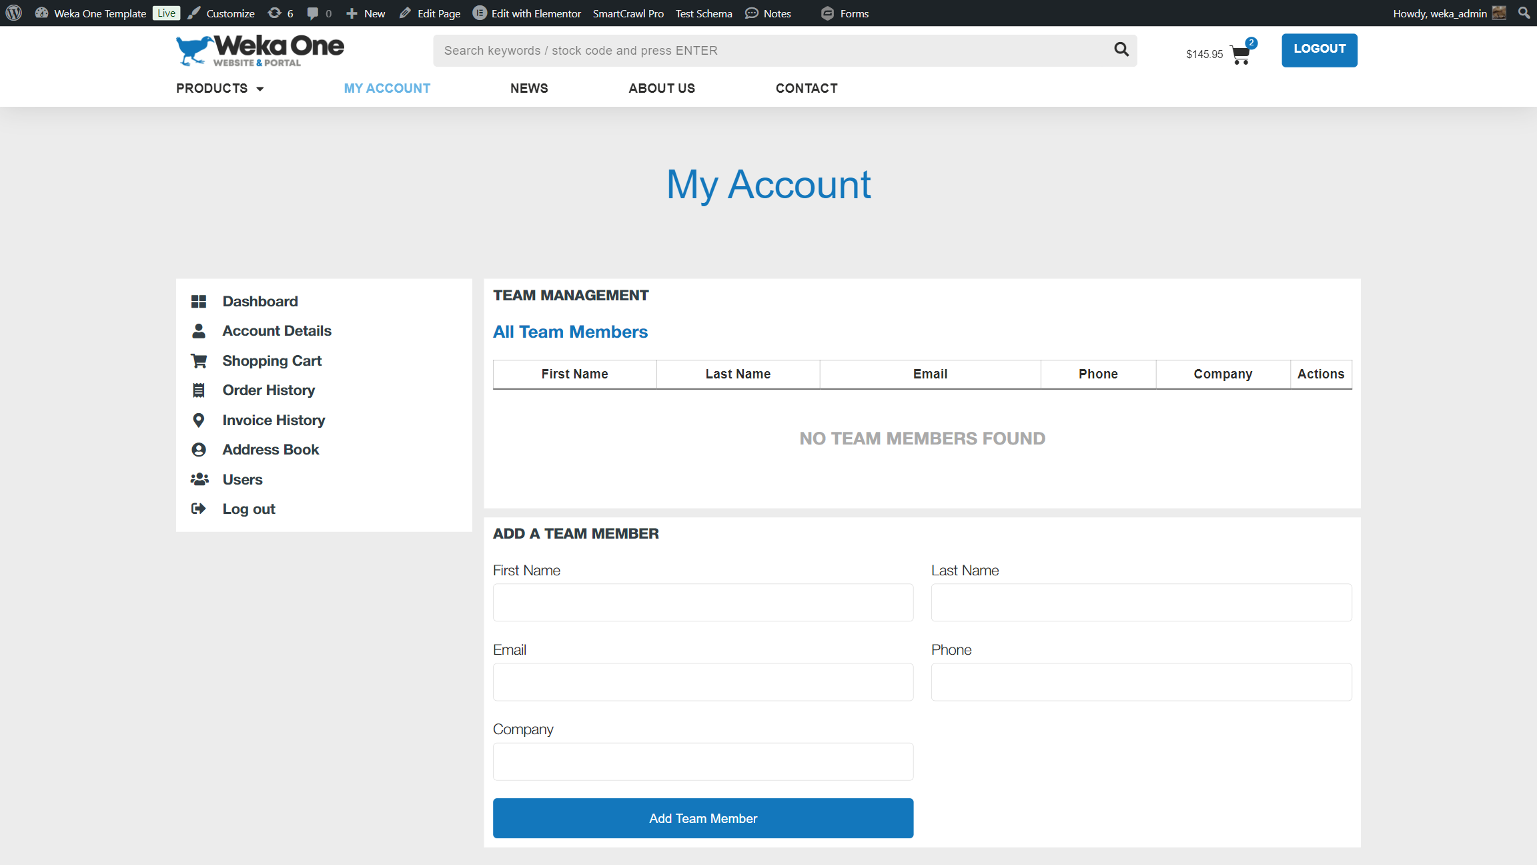Click the Add Team Member button
The height and width of the screenshot is (865, 1537).
point(703,818)
